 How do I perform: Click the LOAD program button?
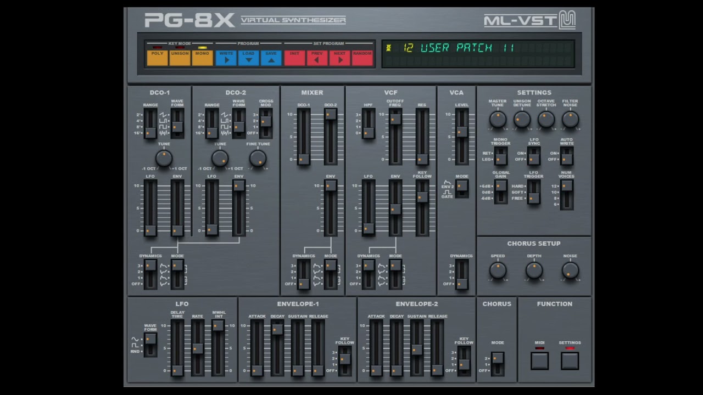[x=248, y=58]
